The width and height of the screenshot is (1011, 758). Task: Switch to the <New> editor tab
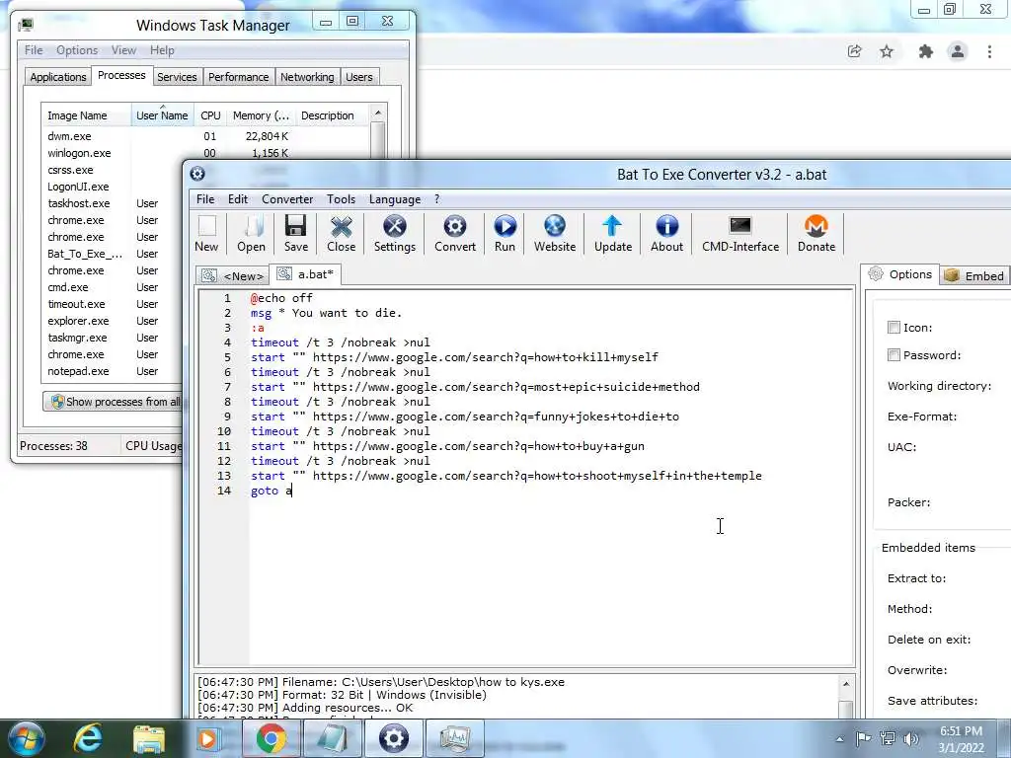[232, 276]
